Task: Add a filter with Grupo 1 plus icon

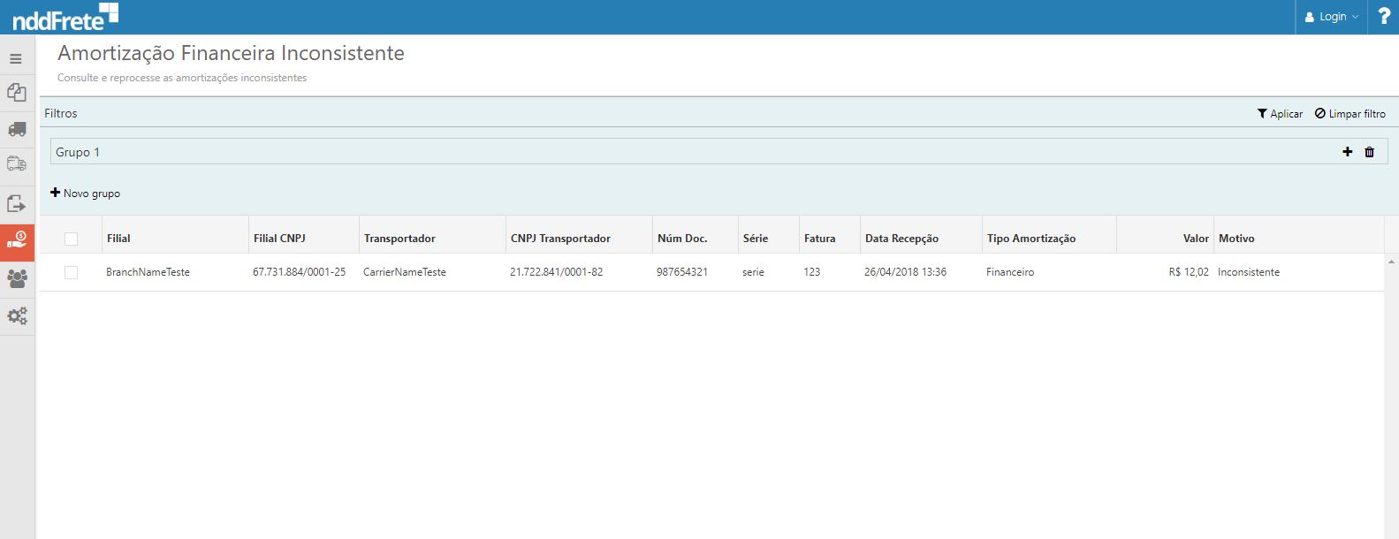Action: [x=1348, y=152]
